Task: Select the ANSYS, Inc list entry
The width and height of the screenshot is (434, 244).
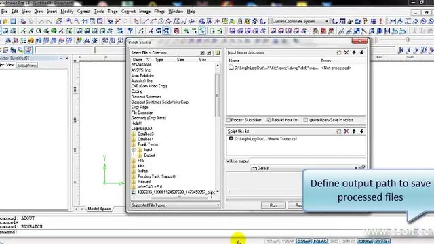Action: [x=141, y=70]
